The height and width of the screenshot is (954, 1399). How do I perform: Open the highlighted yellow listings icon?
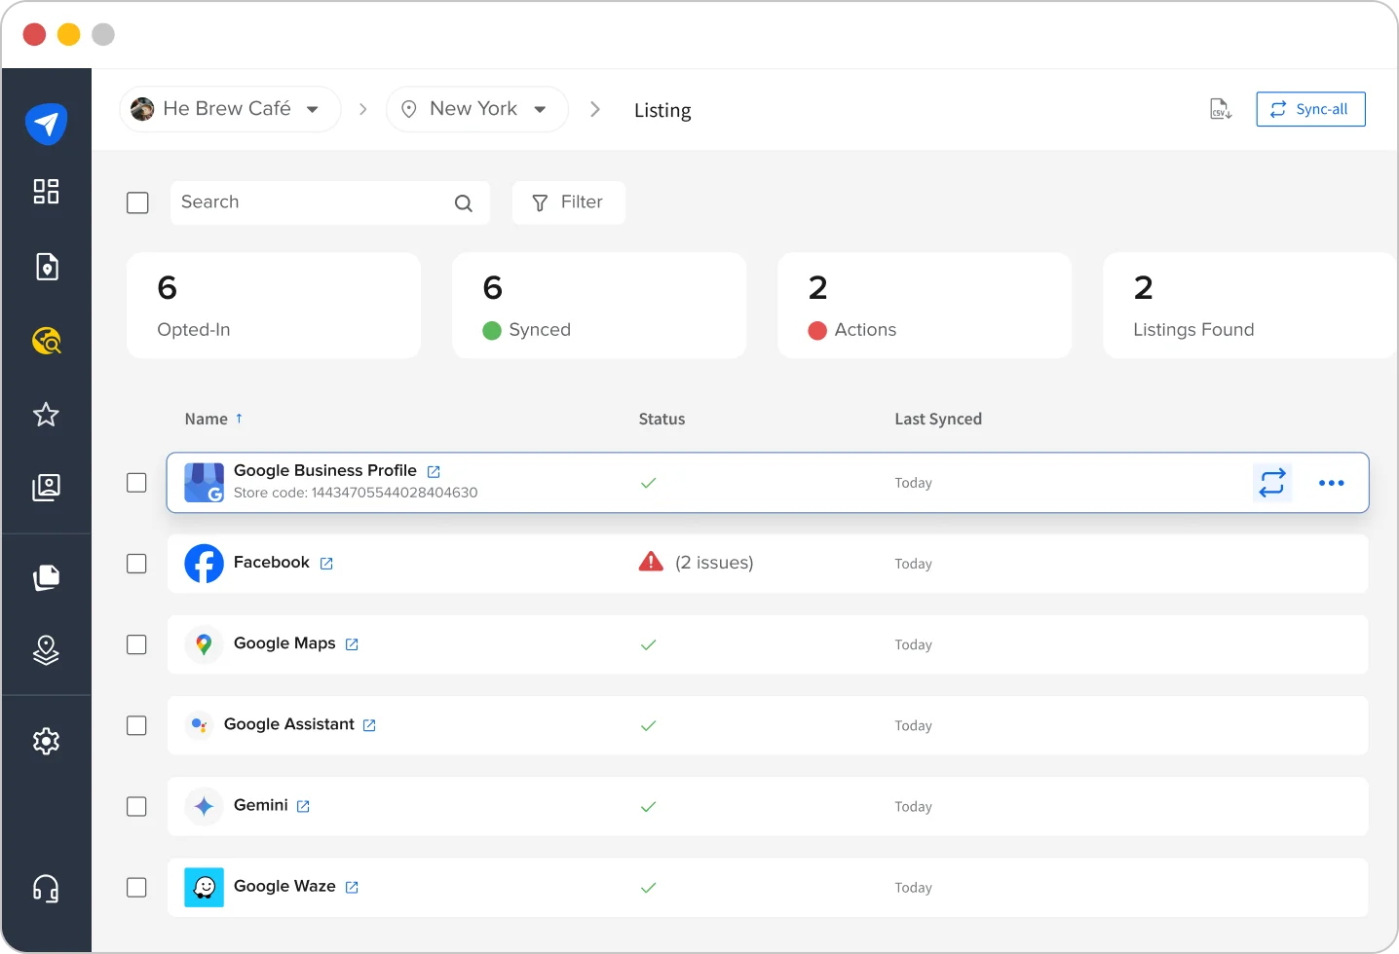pyautogui.click(x=46, y=341)
